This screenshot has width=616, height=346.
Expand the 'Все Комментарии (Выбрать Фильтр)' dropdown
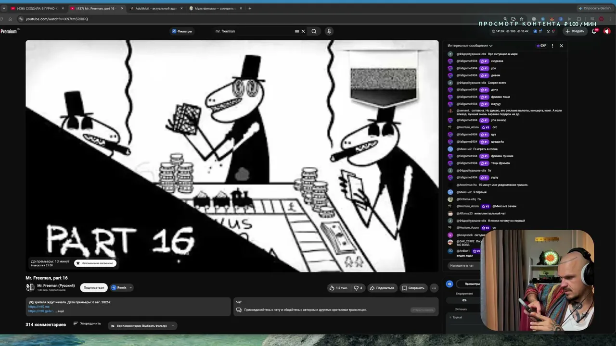(142, 326)
